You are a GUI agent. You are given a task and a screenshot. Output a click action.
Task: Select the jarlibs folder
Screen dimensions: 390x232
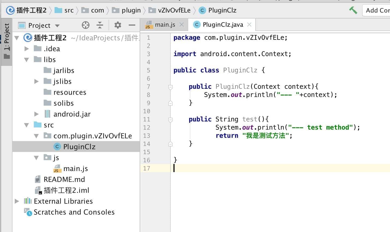coord(64,71)
